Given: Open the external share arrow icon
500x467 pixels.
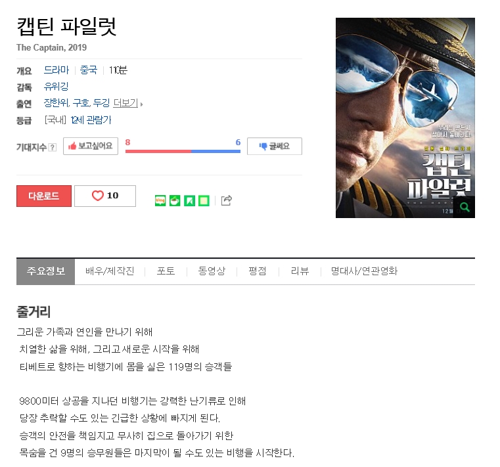Looking at the screenshot, I should point(227,200).
